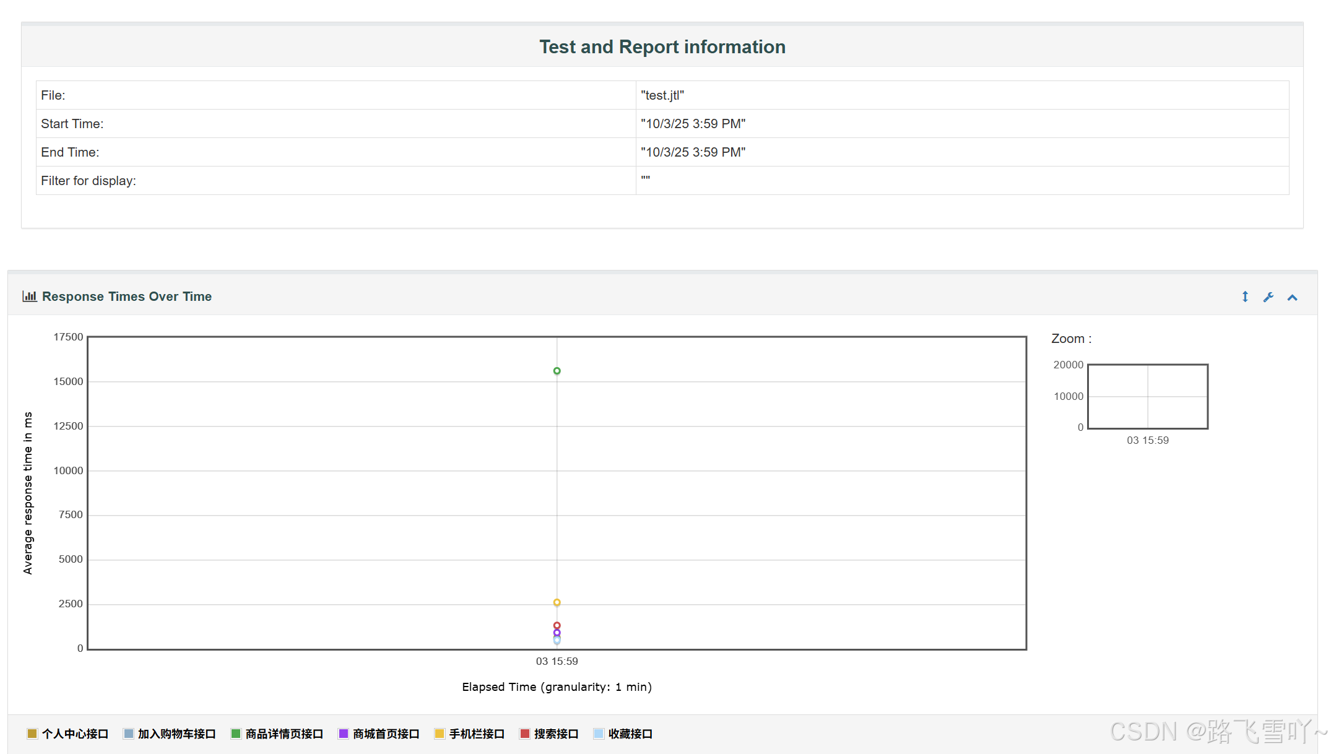Collapse the Response Times Over Time panel
This screenshot has height=754, width=1331.
(1292, 298)
